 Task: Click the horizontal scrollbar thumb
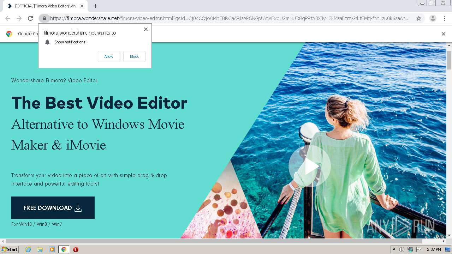pyautogui.click(x=214, y=241)
